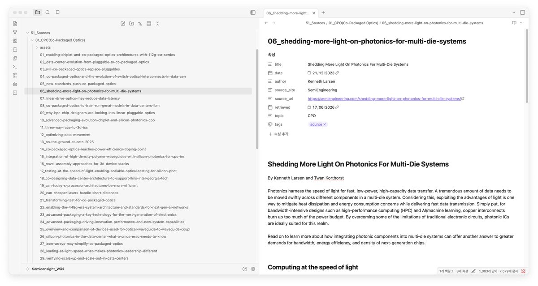The image size is (538, 286).
Task: Toggle the right sidebar icon
Action: [x=522, y=13]
